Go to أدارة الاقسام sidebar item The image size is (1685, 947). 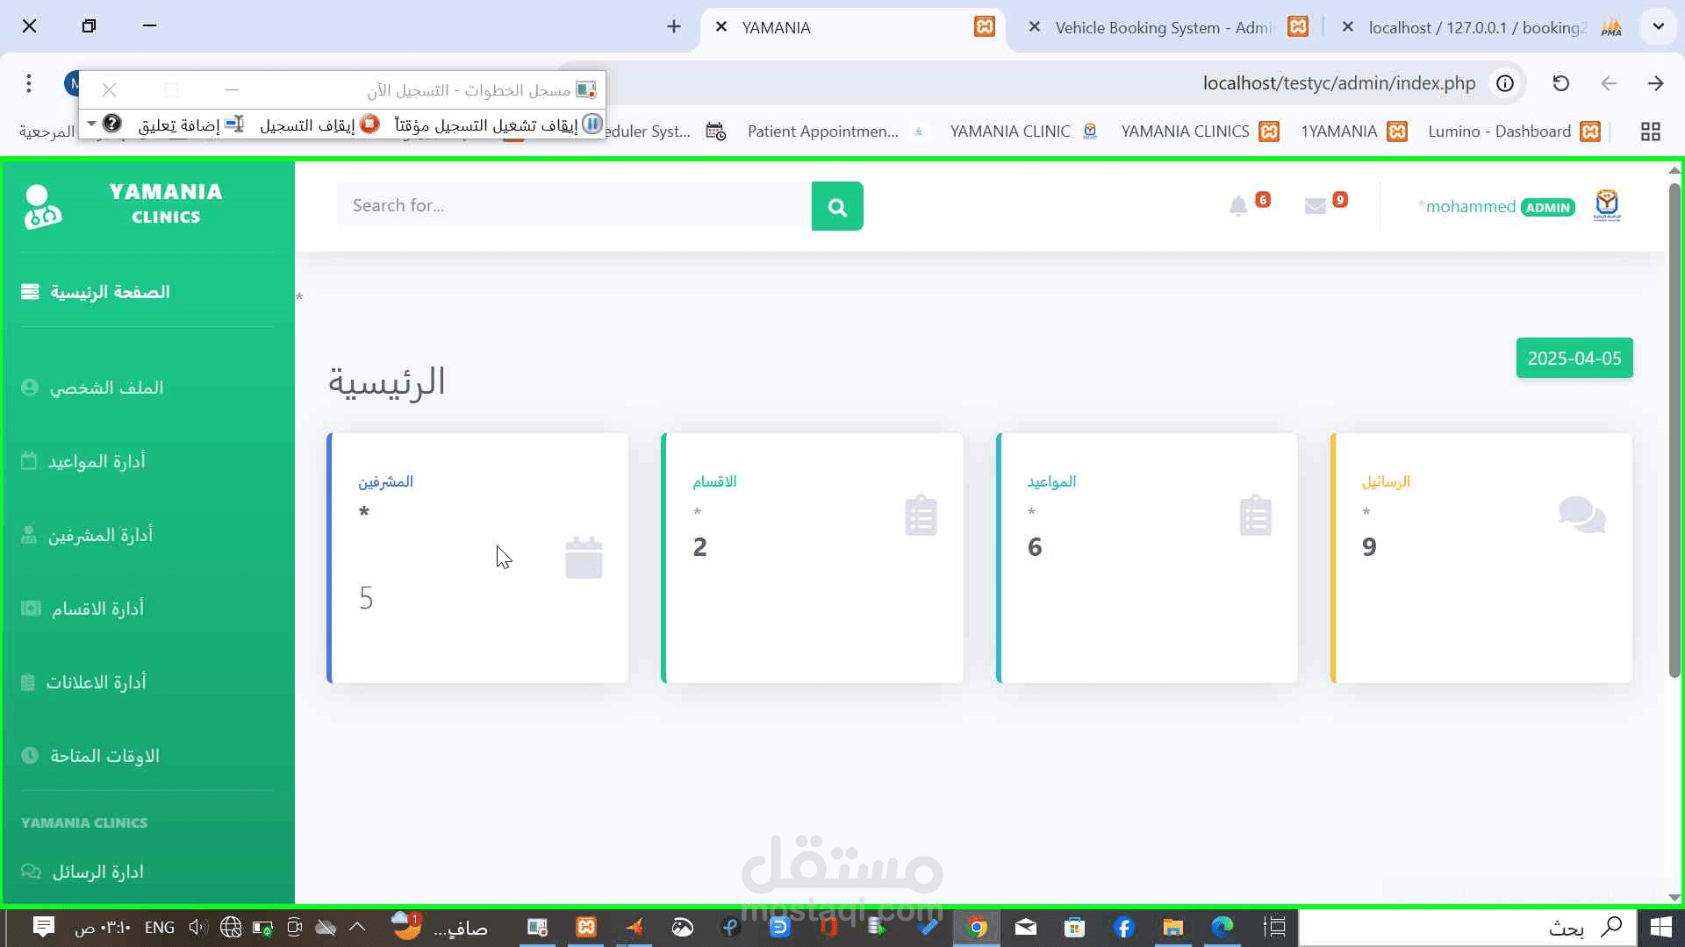[x=97, y=609]
